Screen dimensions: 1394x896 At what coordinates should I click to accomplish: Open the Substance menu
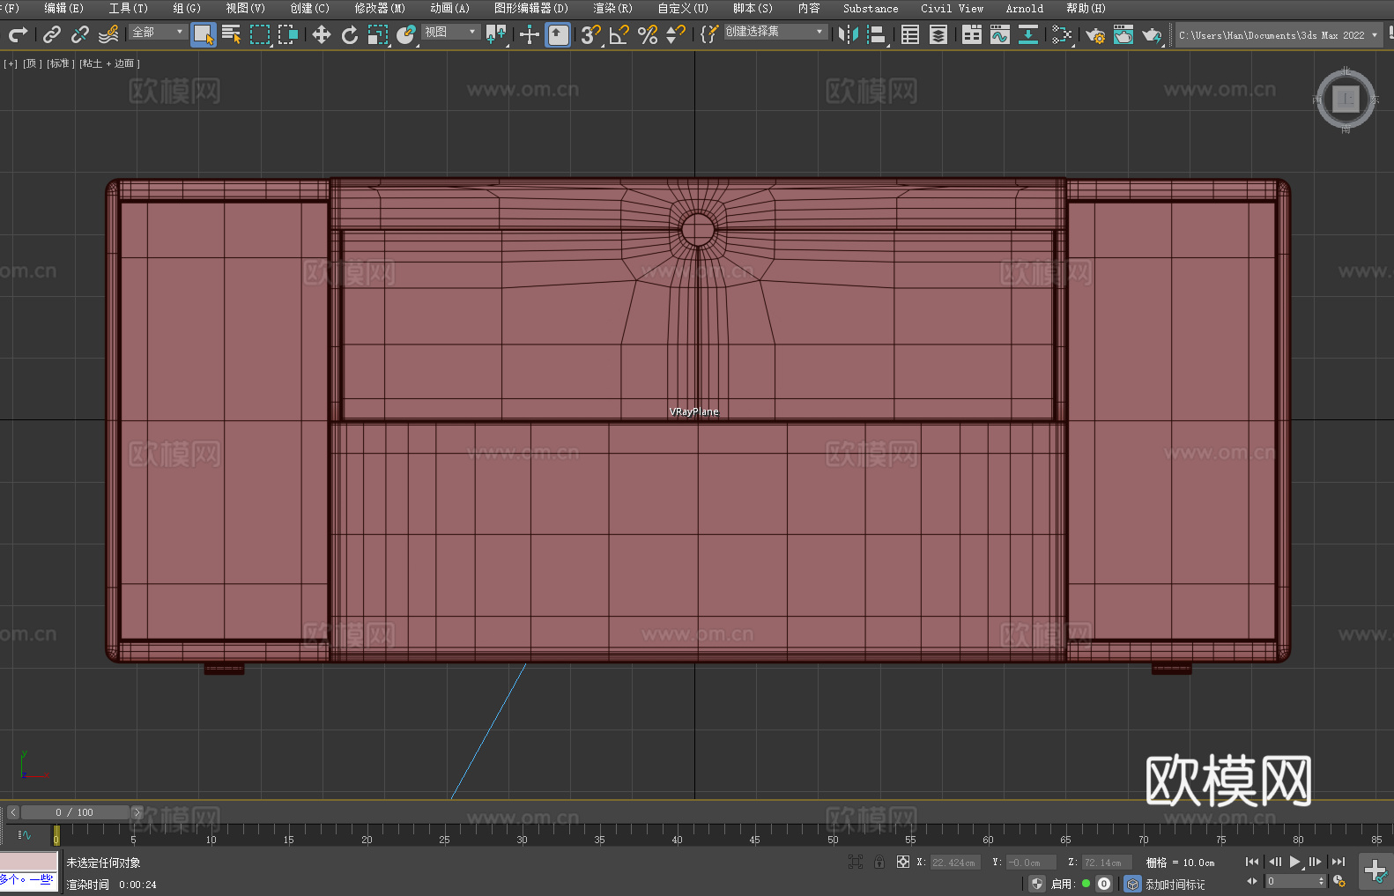pyautogui.click(x=871, y=8)
